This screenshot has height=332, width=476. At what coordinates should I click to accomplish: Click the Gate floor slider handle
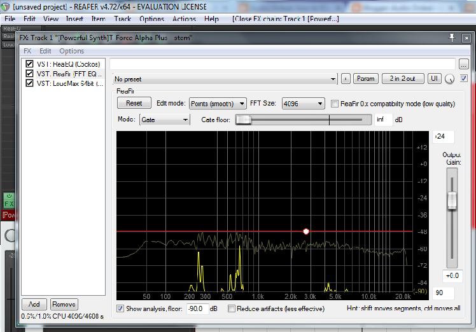pos(244,120)
